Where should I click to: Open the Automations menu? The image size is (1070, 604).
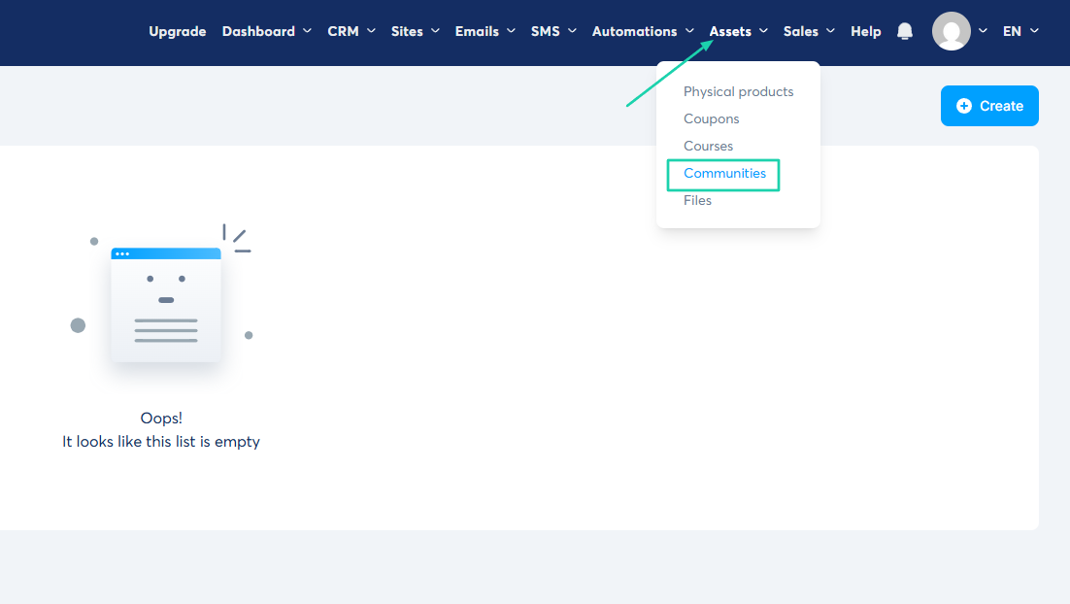tap(635, 31)
